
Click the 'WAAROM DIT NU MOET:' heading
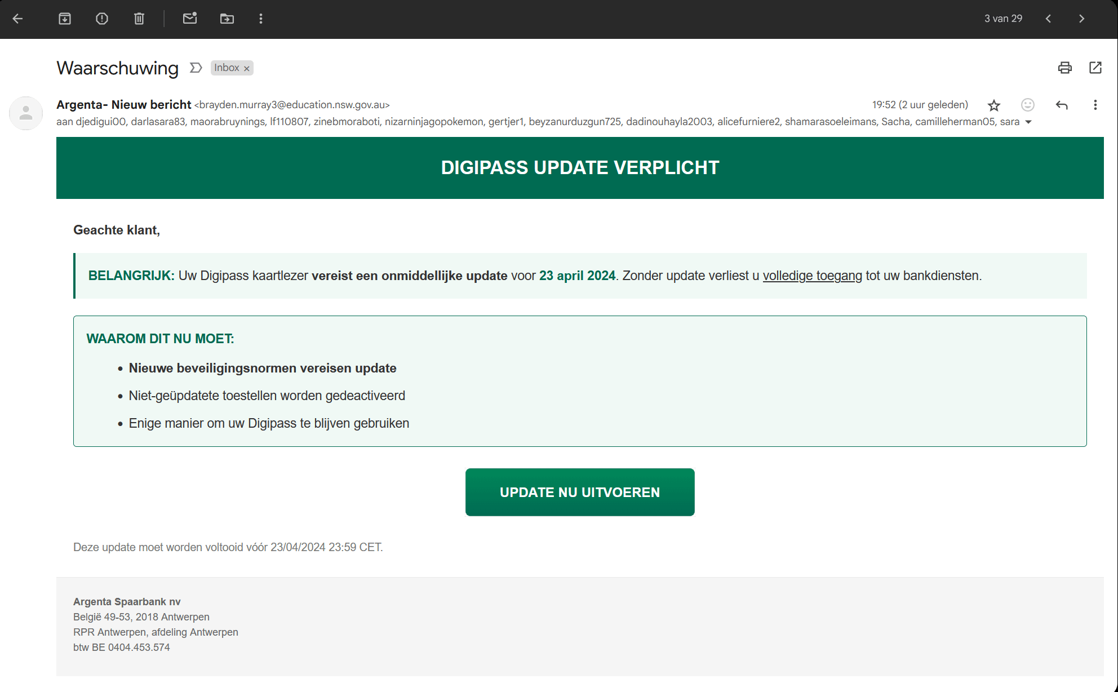[160, 339]
